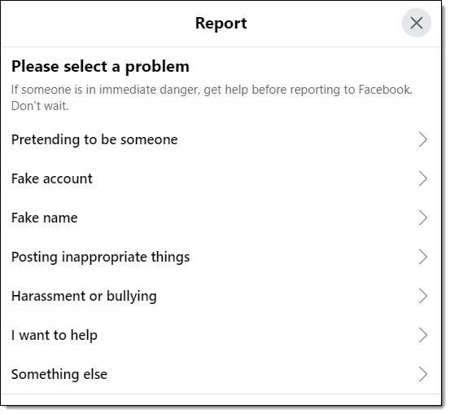Select the Pretending to be someone label

point(94,139)
